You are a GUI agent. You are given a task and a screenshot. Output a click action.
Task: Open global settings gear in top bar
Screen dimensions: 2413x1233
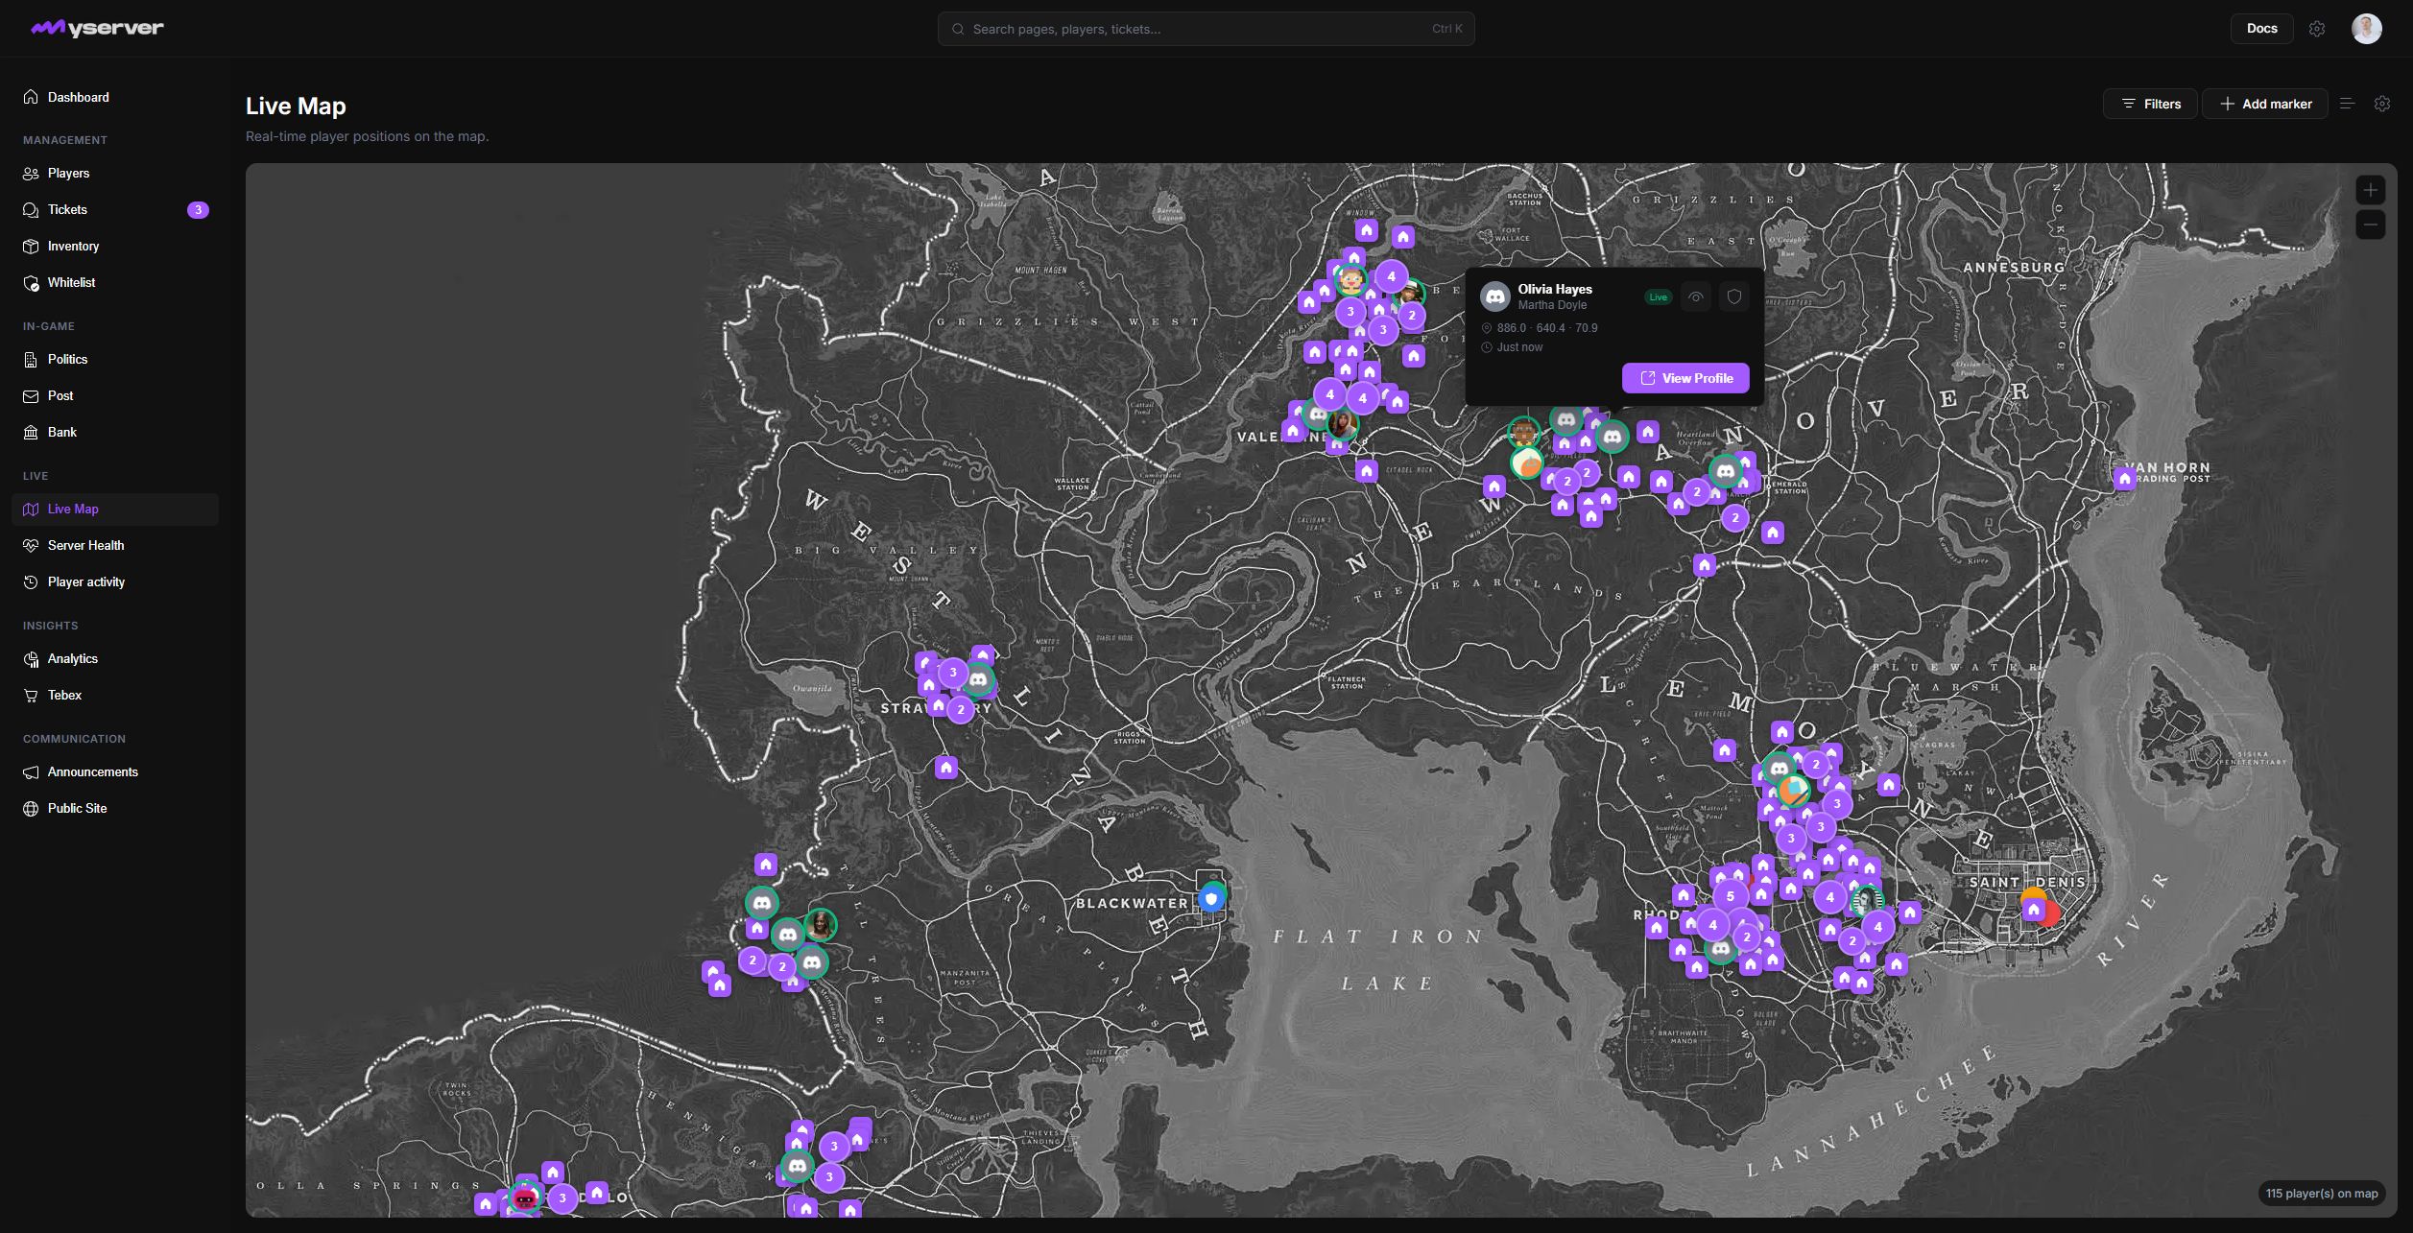[x=2317, y=29]
